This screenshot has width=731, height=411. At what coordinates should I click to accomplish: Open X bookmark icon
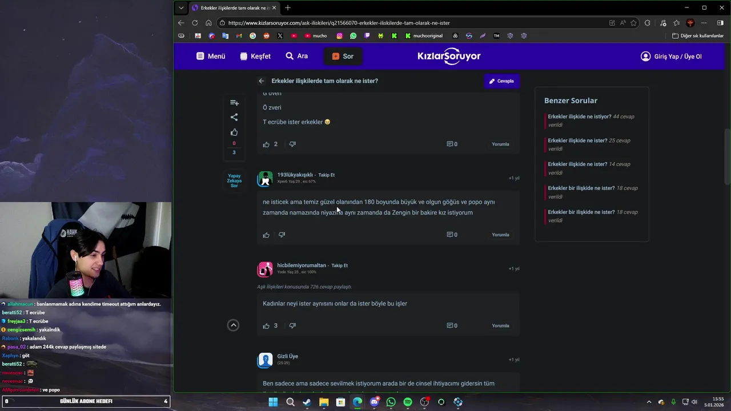280,35
